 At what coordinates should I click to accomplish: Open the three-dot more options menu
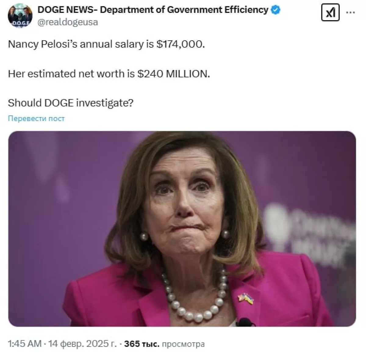click(x=351, y=13)
